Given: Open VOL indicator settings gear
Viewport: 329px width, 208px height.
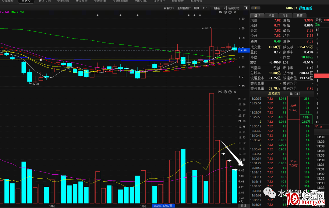Looking at the screenshot, I should (225, 92).
